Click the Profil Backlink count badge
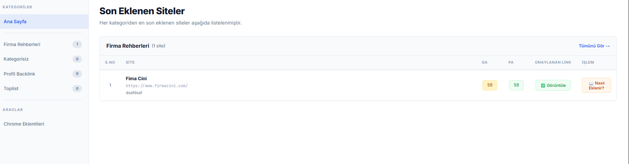629x164 pixels. [x=77, y=74]
